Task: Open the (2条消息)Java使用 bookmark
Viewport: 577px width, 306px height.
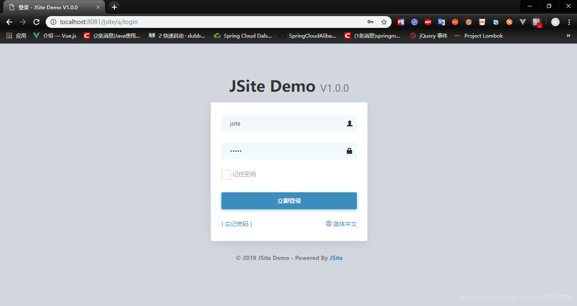Action: pyautogui.click(x=112, y=36)
